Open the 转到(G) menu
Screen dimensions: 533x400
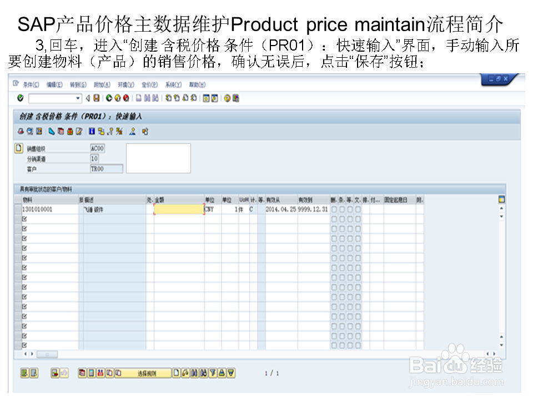pyautogui.click(x=78, y=84)
